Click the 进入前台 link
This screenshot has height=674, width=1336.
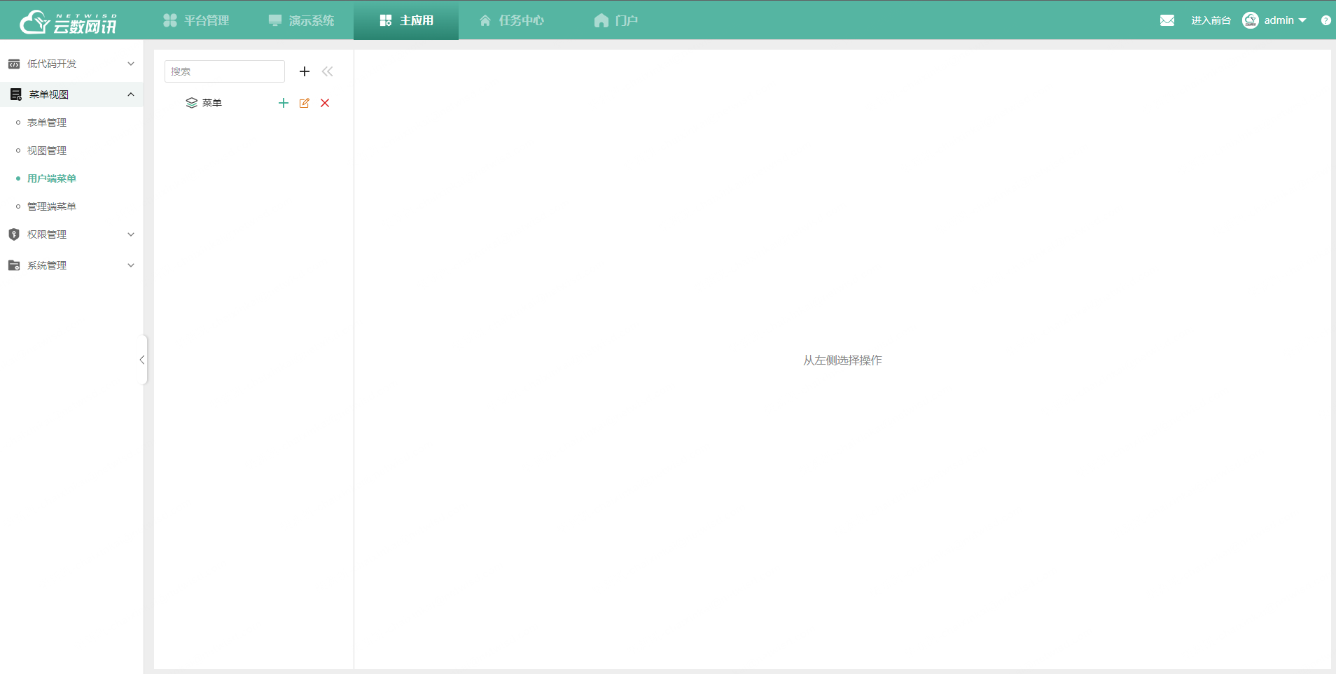pyautogui.click(x=1211, y=20)
